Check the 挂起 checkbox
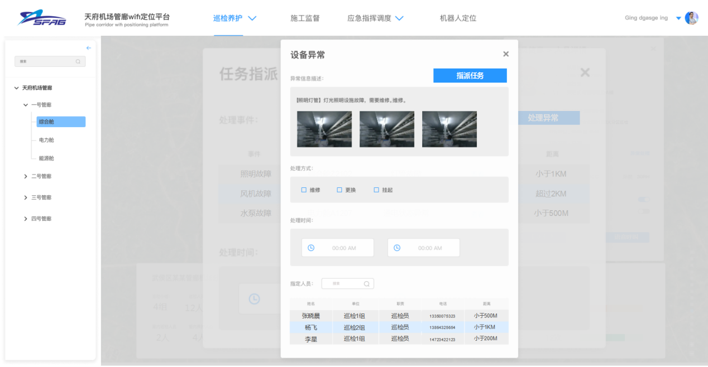 pos(376,190)
